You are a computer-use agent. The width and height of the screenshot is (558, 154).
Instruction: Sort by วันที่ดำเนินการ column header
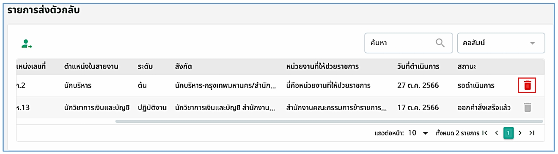tap(418, 67)
